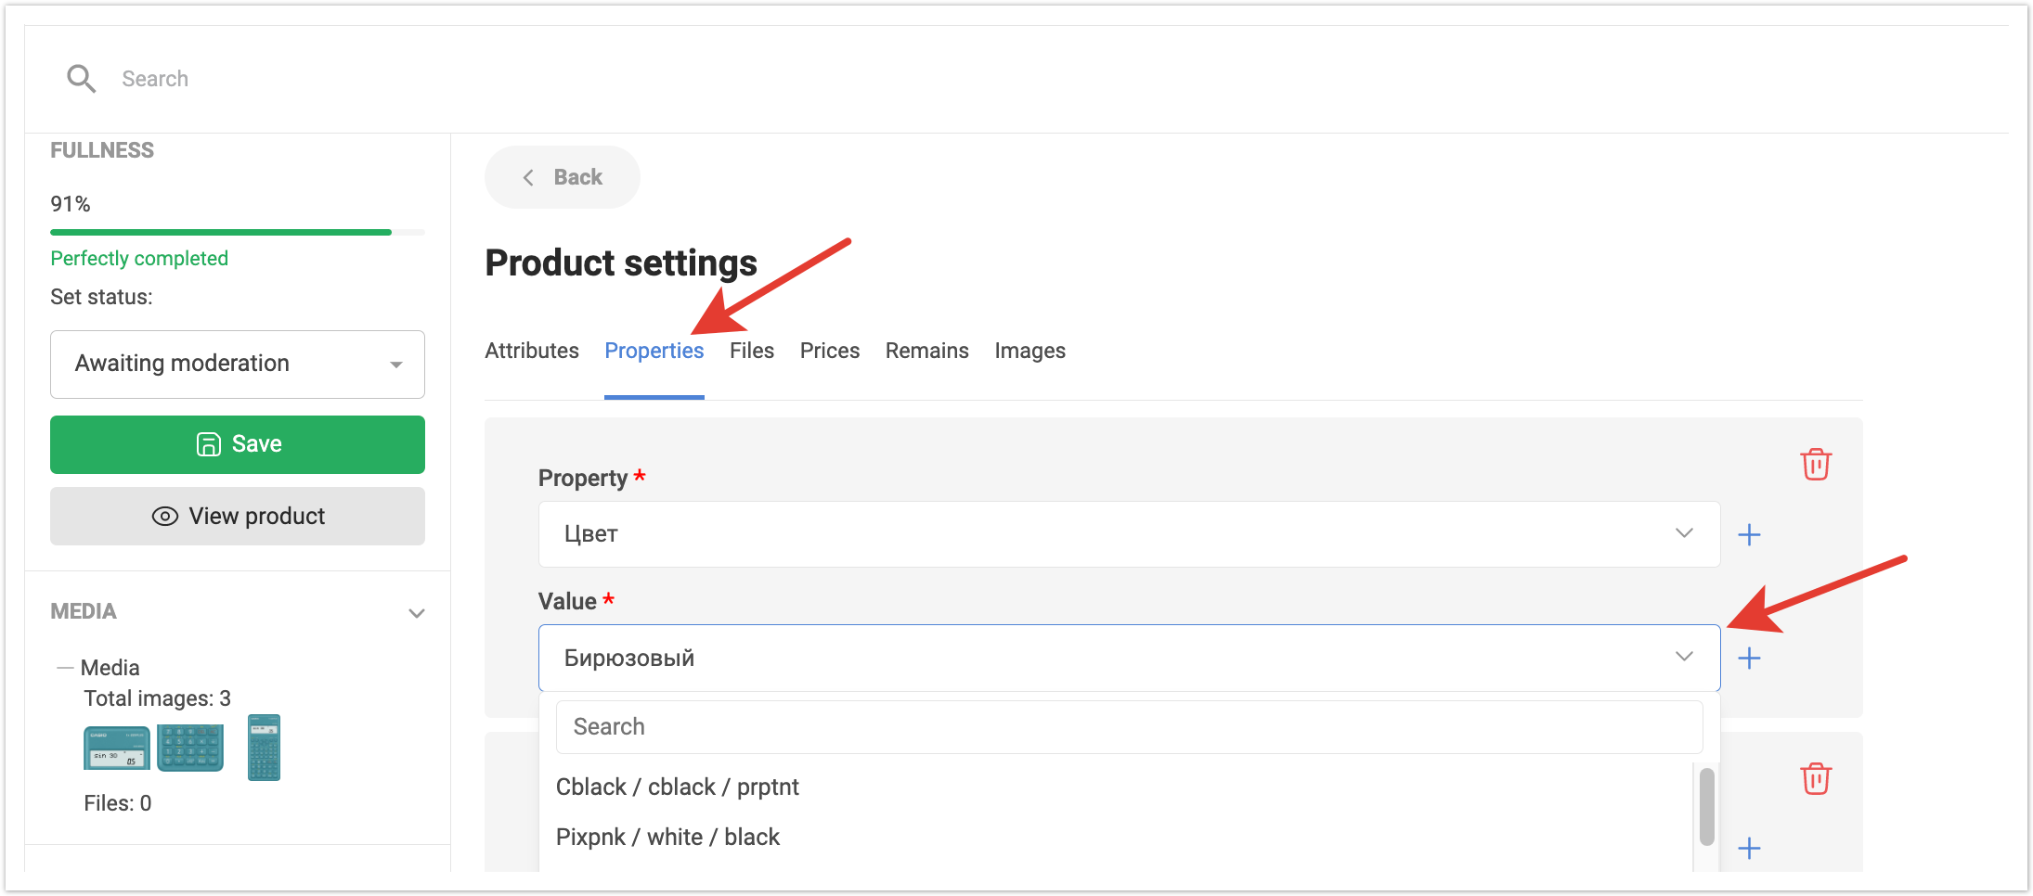This screenshot has width=2033, height=896.
Task: Go to the Images tab
Action: click(x=1029, y=351)
